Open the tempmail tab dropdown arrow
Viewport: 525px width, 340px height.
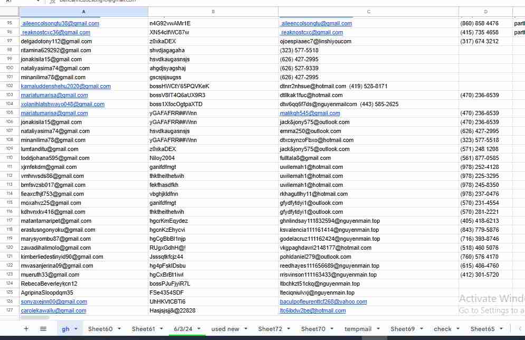378,329
